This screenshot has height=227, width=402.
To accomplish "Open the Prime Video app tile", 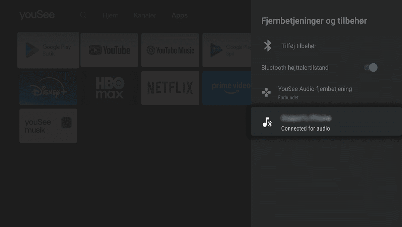I will tap(227, 88).
